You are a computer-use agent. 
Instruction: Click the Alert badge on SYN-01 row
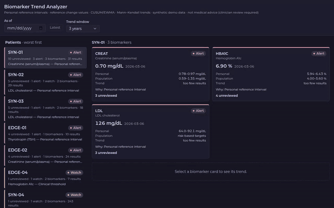point(76,52)
